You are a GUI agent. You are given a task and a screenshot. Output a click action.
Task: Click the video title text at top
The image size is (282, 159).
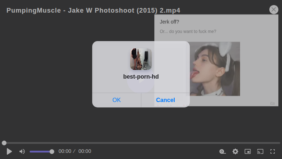coord(93,10)
